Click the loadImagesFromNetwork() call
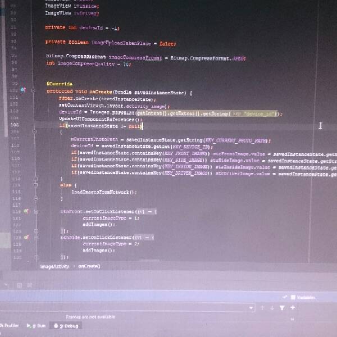 104,192
